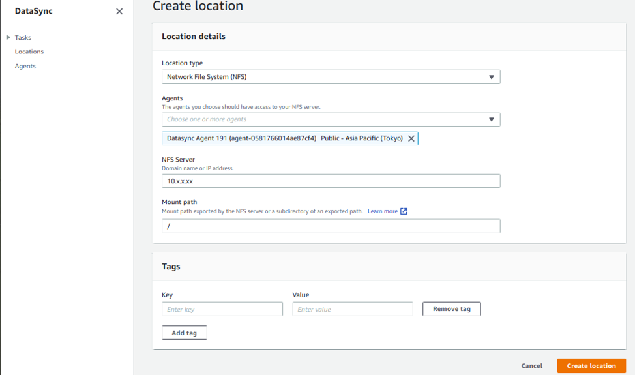Close the DataSync sidebar panel
The image size is (635, 375).
[119, 12]
